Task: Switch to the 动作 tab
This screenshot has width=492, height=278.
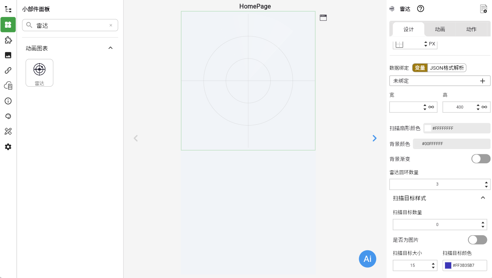Action: [x=471, y=29]
